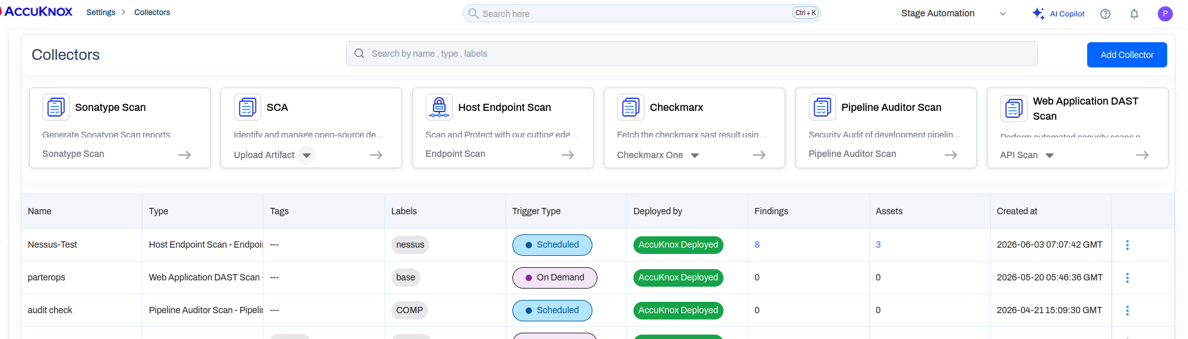Screen dimensions: 1188x339
Task: Click the On Demand badge for parterops
Action: 555,278
